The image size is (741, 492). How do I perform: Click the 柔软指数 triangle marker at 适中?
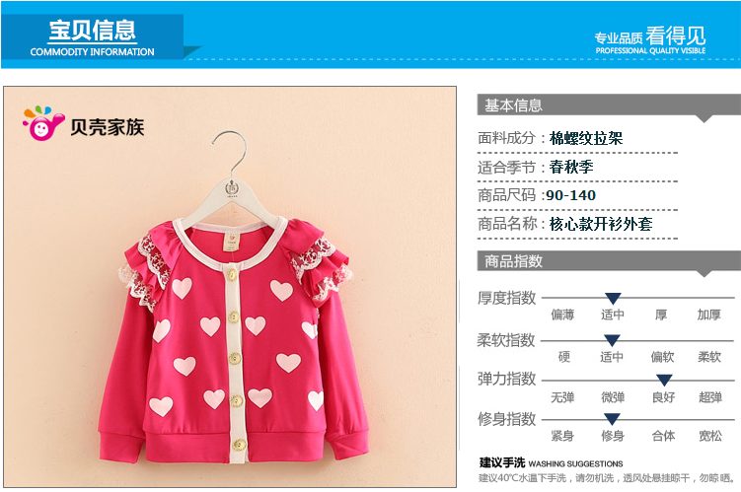tap(612, 340)
